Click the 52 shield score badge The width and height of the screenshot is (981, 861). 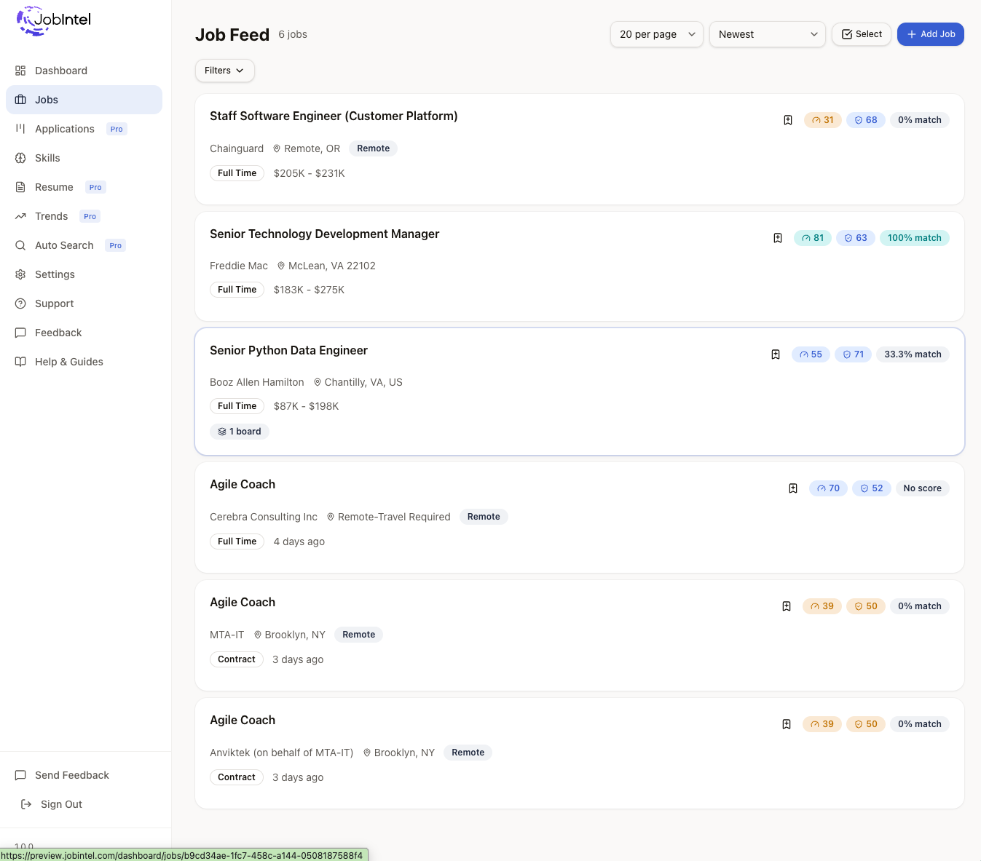[x=872, y=488]
